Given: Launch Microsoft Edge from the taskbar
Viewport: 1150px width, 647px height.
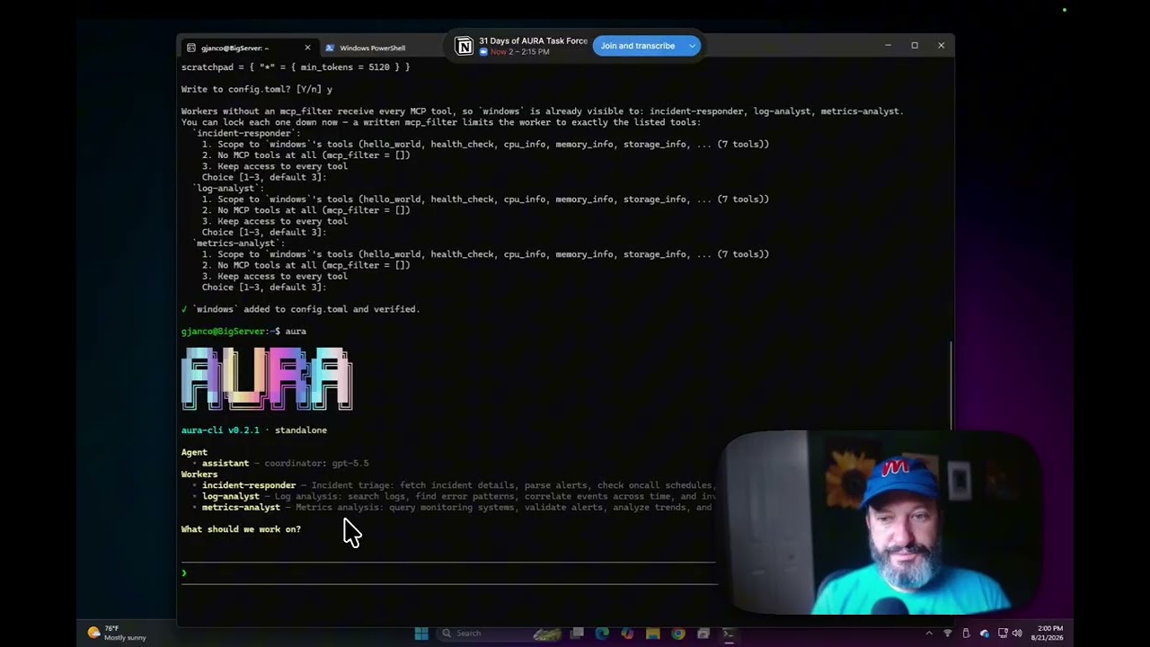Looking at the screenshot, I should coord(602,634).
